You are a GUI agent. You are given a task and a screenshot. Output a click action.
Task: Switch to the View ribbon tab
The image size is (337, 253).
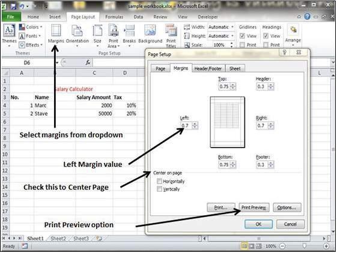(x=183, y=17)
